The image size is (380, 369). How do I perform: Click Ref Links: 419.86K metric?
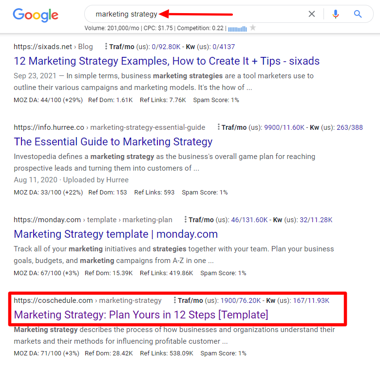[x=167, y=273]
